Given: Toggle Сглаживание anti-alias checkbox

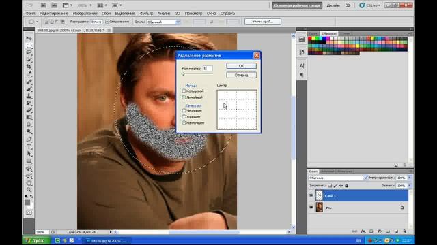Looking at the screenshot, I should point(107,22).
